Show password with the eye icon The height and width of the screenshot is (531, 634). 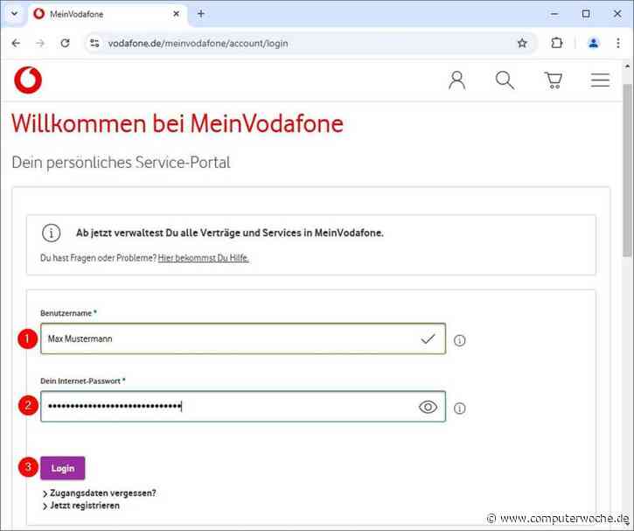coord(428,407)
